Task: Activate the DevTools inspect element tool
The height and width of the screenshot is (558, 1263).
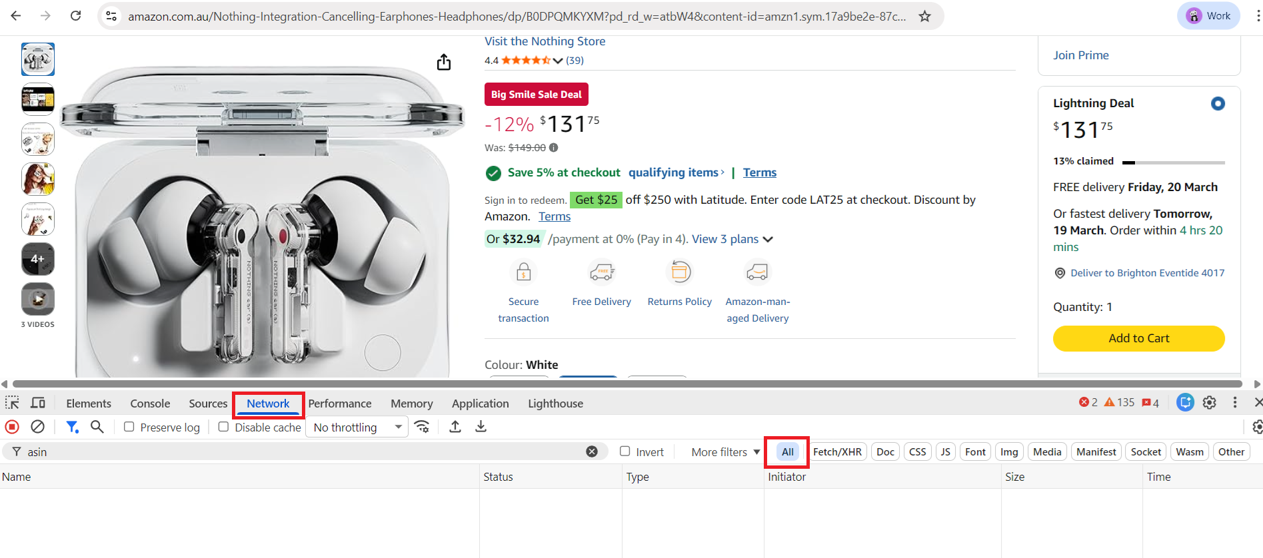Action: [13, 403]
